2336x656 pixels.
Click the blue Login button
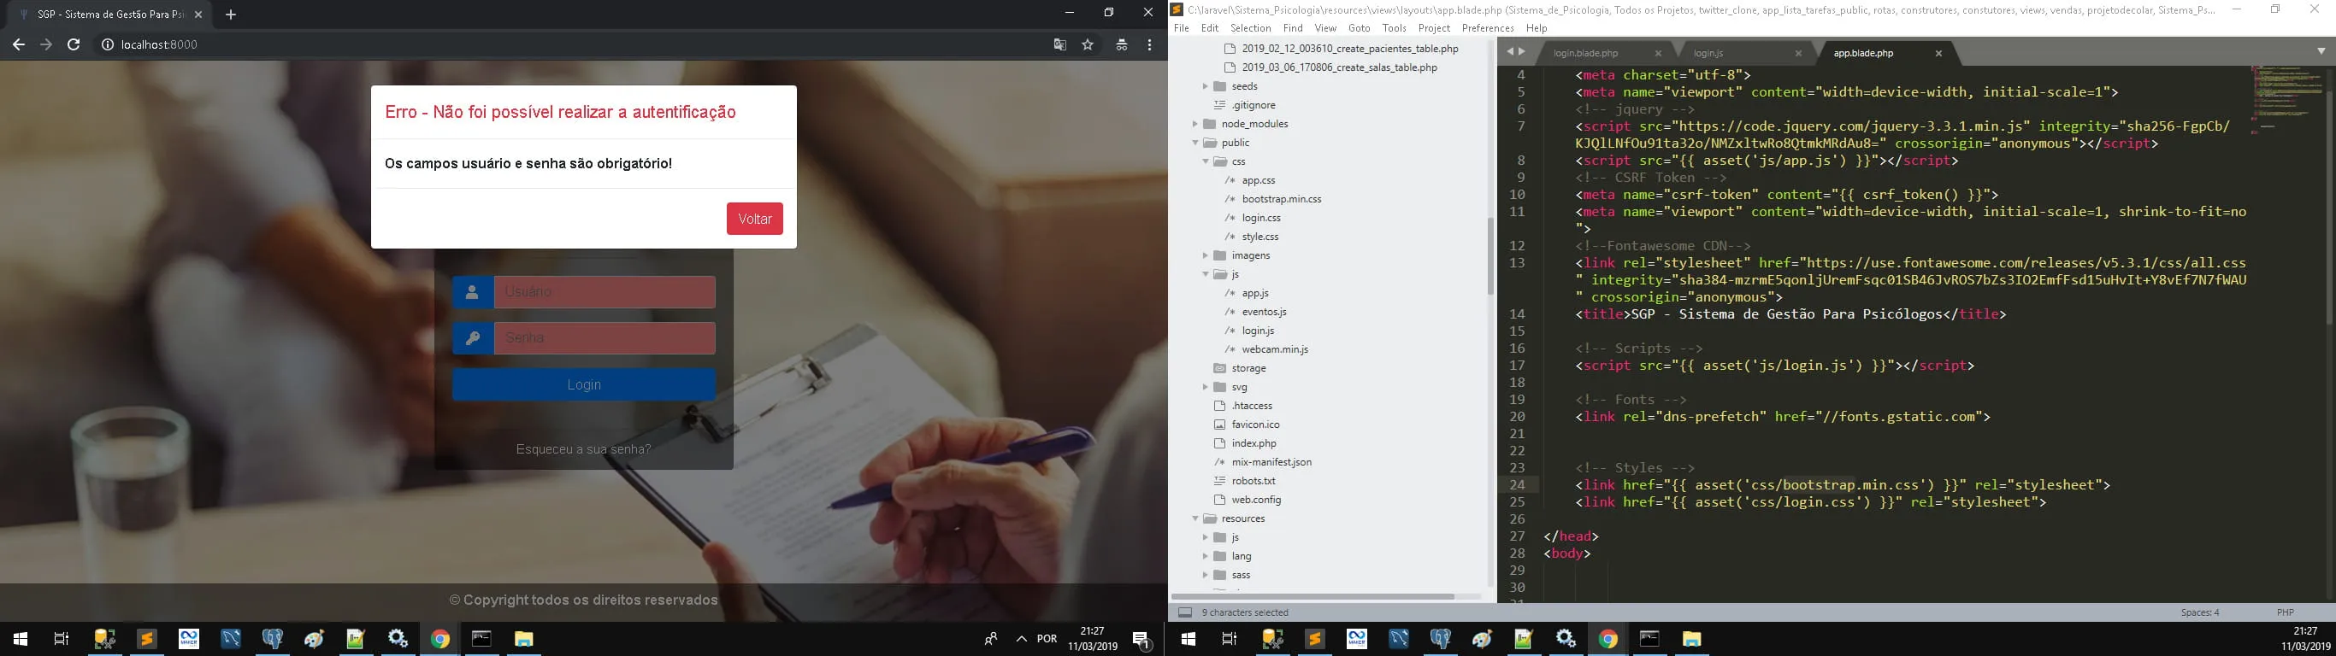click(x=584, y=385)
